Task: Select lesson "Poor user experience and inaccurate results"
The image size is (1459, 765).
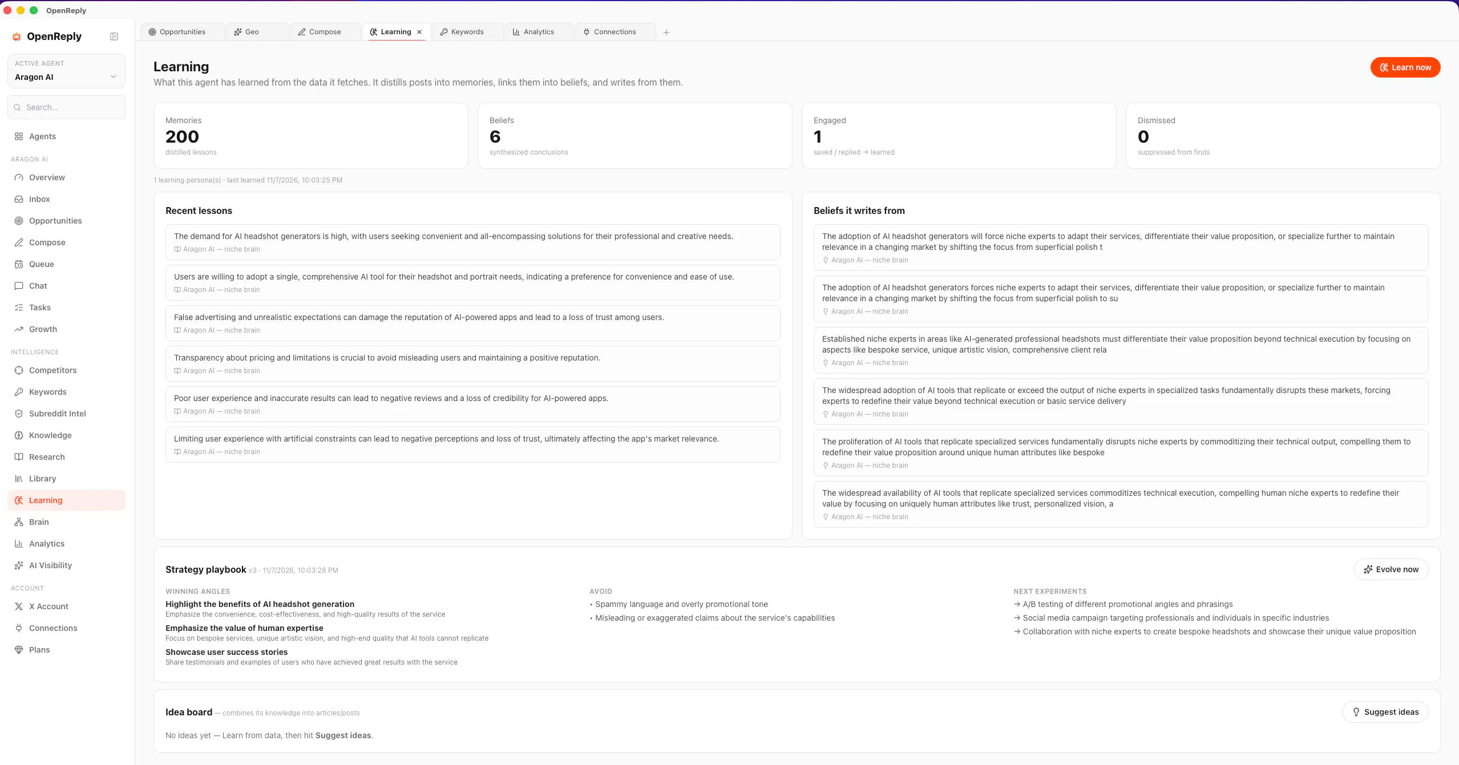Action: click(x=472, y=404)
